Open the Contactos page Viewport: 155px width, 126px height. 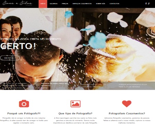click(x=114, y=4)
